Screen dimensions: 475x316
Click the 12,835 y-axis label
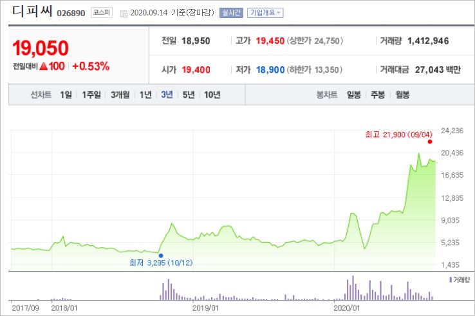pyautogui.click(x=452, y=198)
